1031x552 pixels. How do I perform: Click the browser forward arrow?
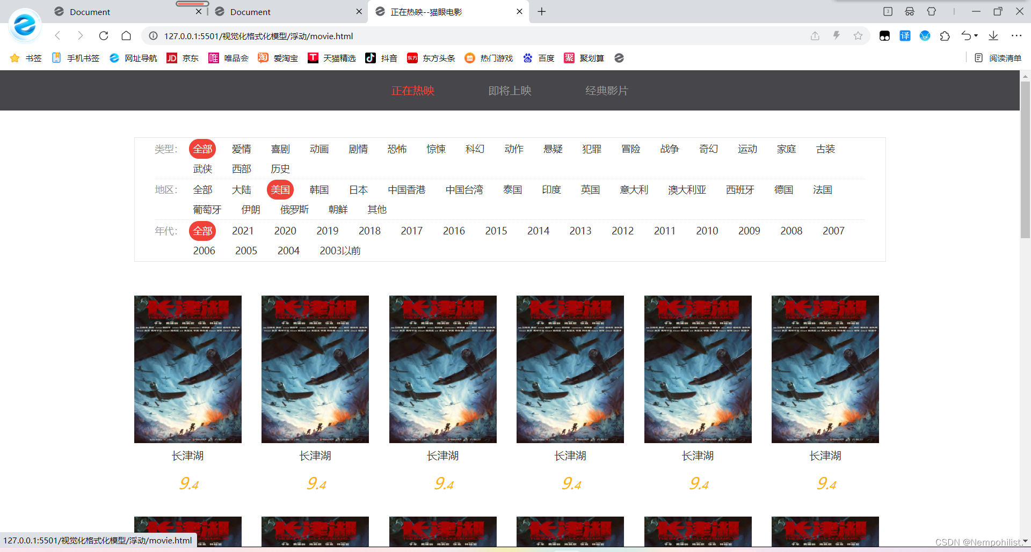click(81, 36)
